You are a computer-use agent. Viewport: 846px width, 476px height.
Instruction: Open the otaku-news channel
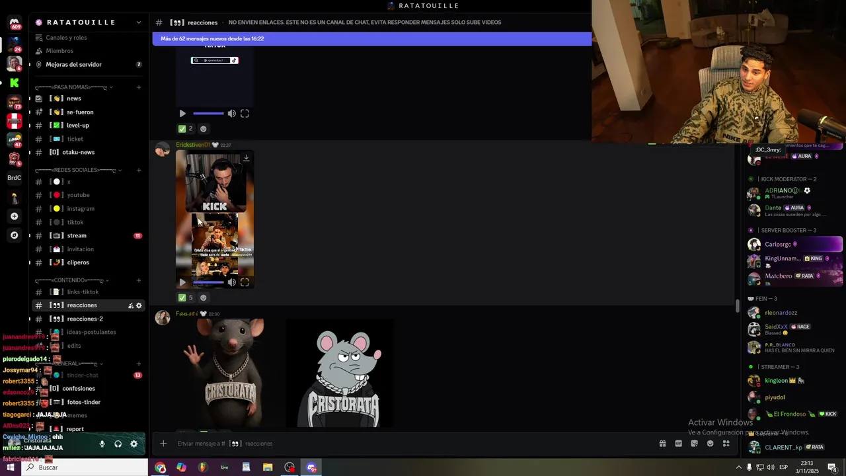tap(89, 153)
